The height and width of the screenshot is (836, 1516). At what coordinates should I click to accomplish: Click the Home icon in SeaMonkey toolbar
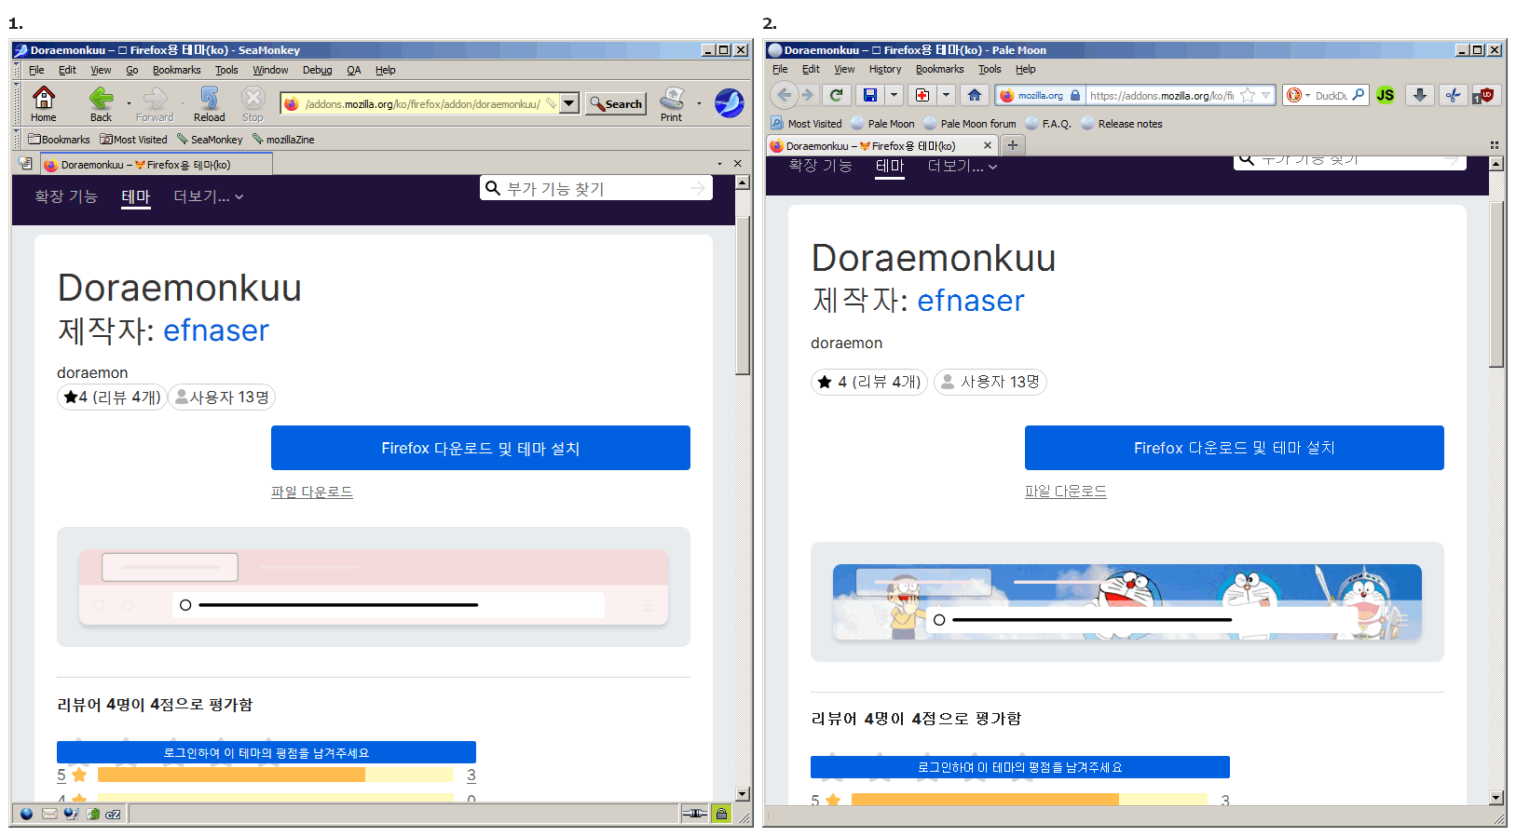point(44,98)
